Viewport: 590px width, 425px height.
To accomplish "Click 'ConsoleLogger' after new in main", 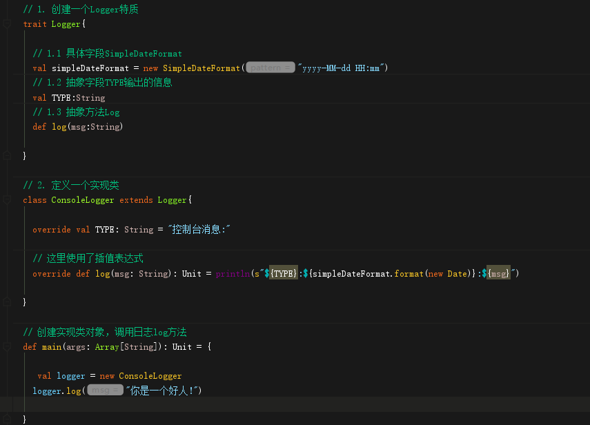I will (x=150, y=376).
